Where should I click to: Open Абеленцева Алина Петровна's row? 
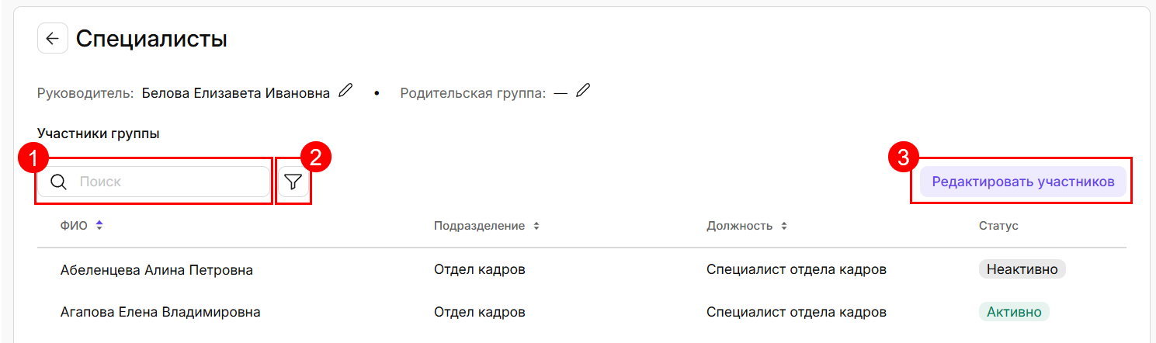[x=156, y=270]
